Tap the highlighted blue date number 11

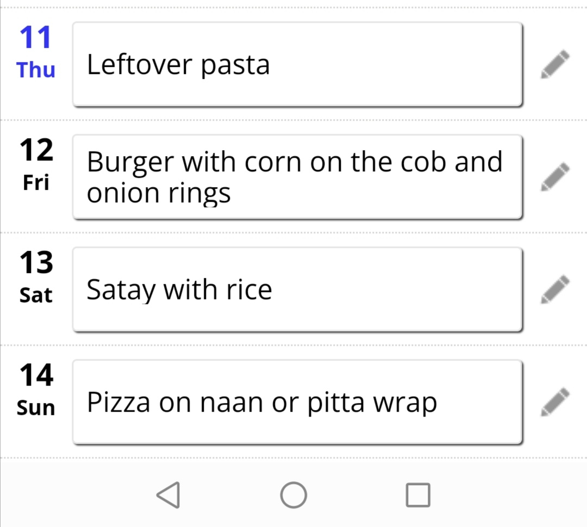(x=35, y=38)
